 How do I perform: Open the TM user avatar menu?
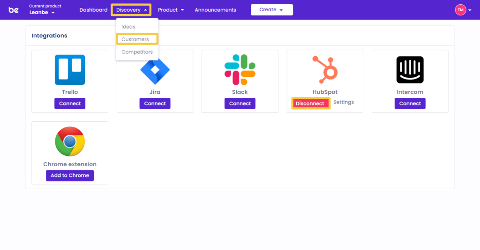[463, 10]
